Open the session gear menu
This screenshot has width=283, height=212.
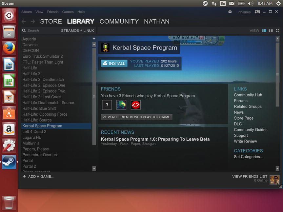tap(278, 3)
